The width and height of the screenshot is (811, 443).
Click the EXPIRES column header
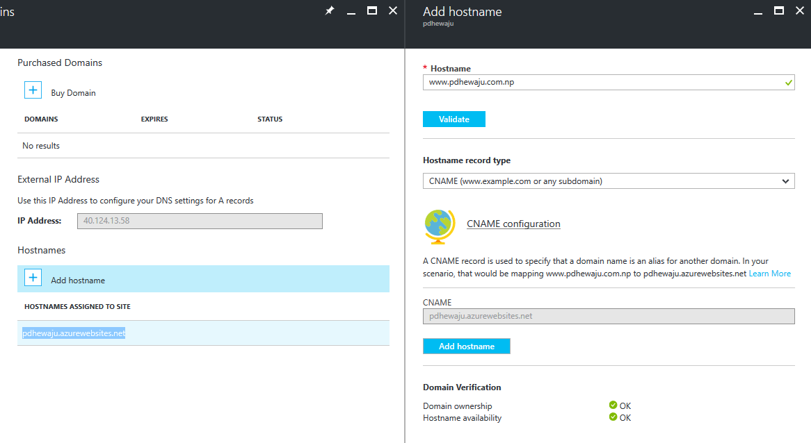coord(154,119)
